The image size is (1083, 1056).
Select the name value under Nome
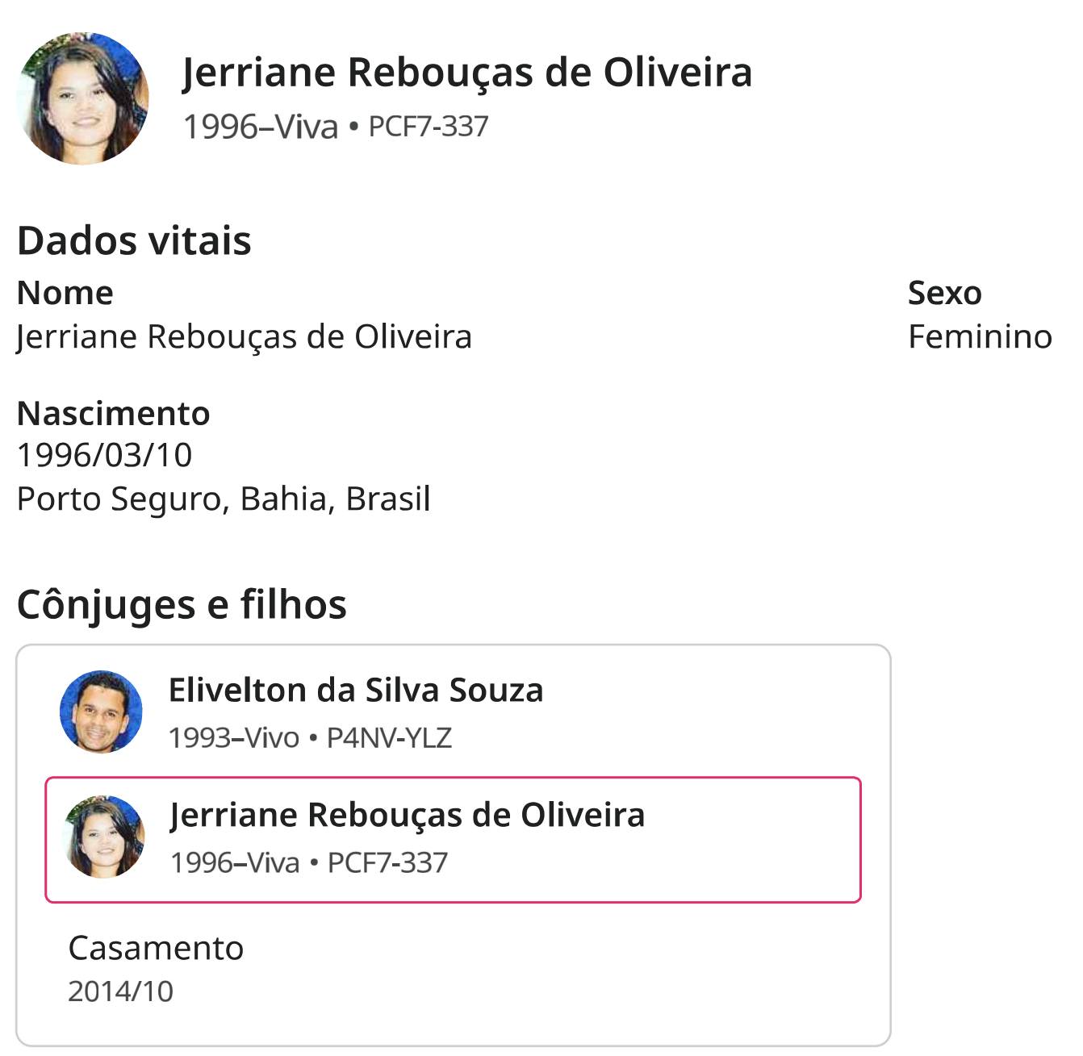(244, 336)
